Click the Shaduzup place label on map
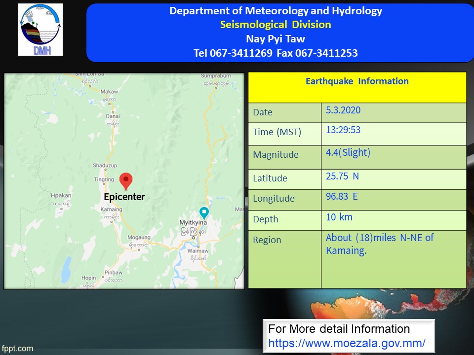 (x=105, y=165)
